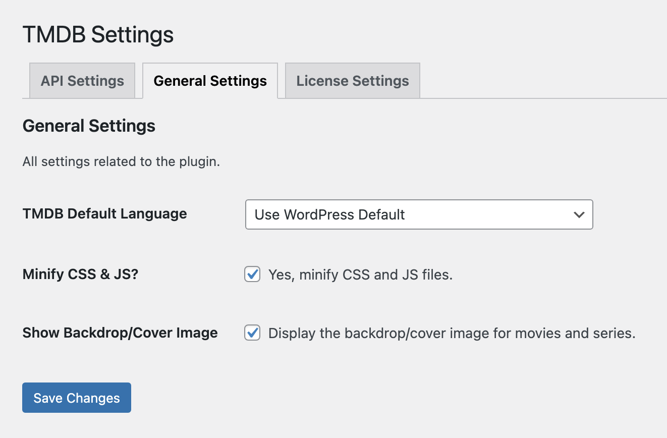Click the Save Changes button
Viewport: 667px width, 438px height.
[77, 398]
